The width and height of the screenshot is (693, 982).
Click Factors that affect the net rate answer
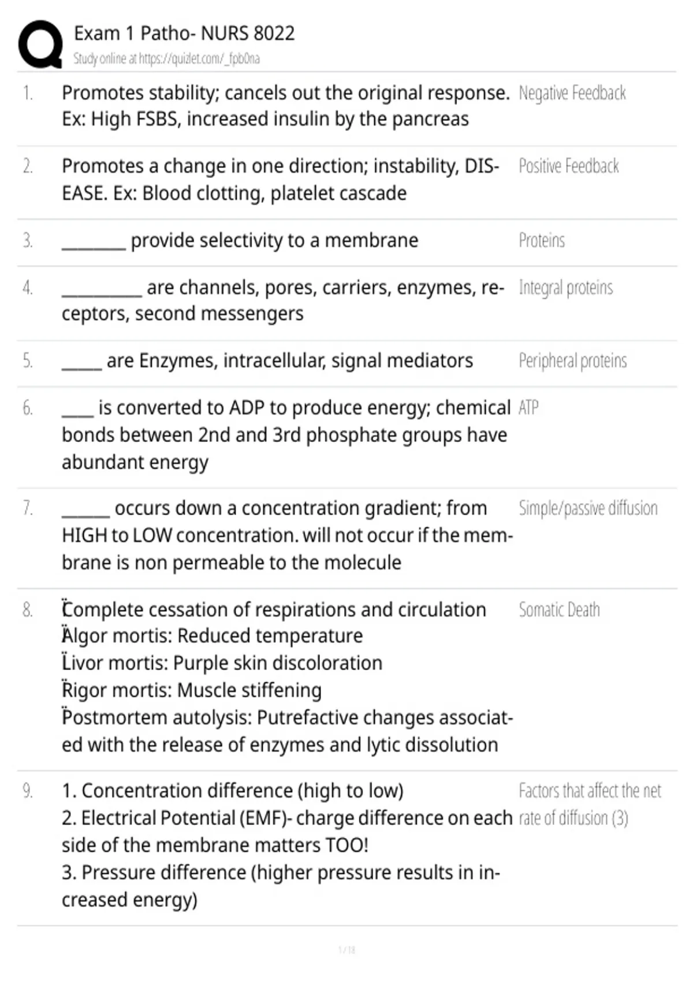pos(590,805)
